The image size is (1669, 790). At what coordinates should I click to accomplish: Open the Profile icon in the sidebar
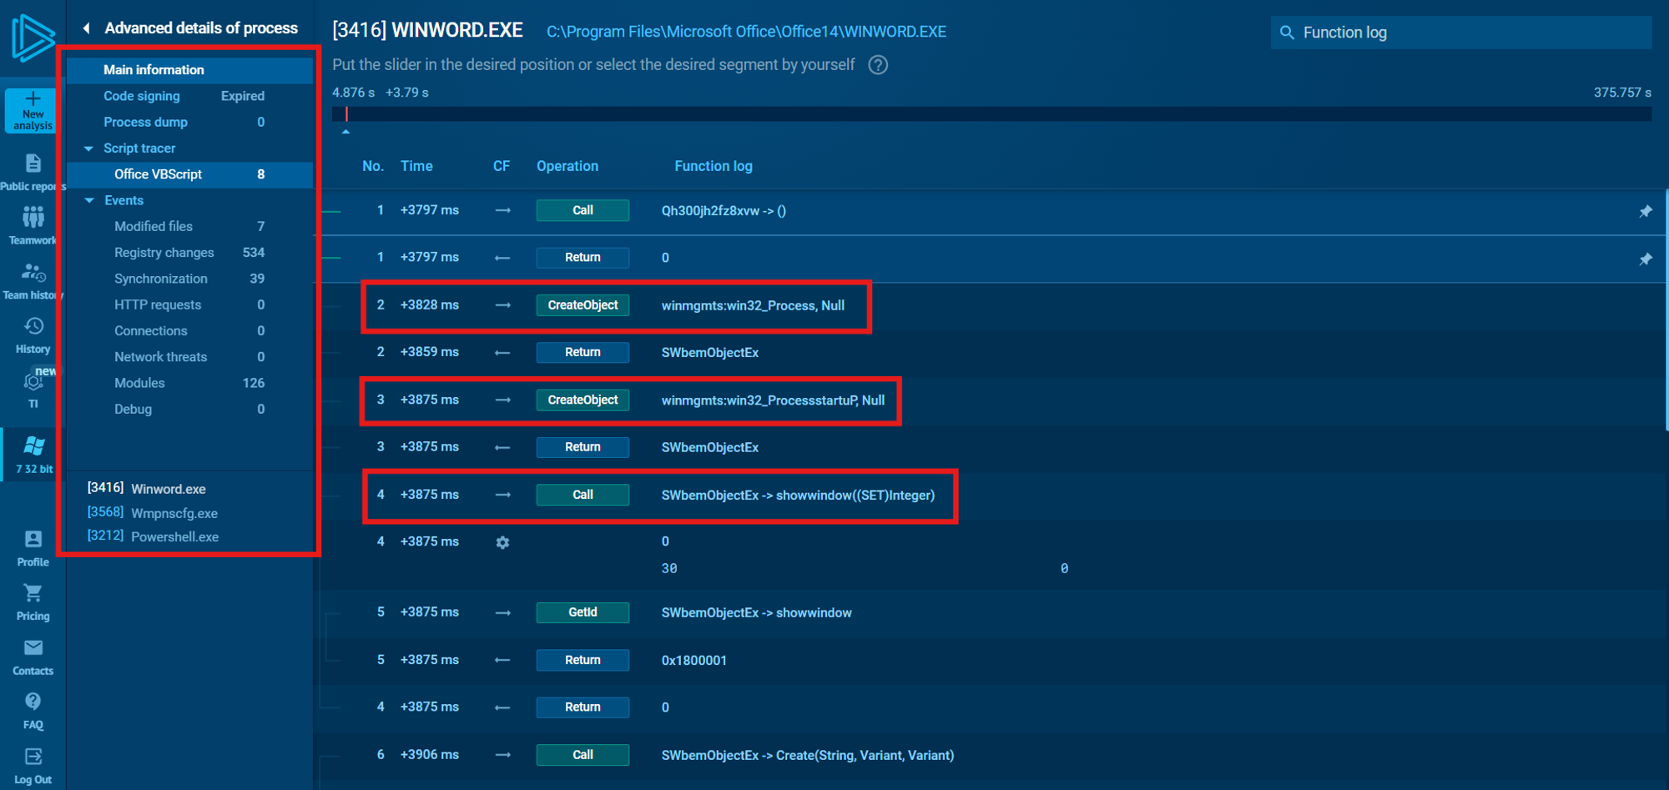click(x=33, y=540)
